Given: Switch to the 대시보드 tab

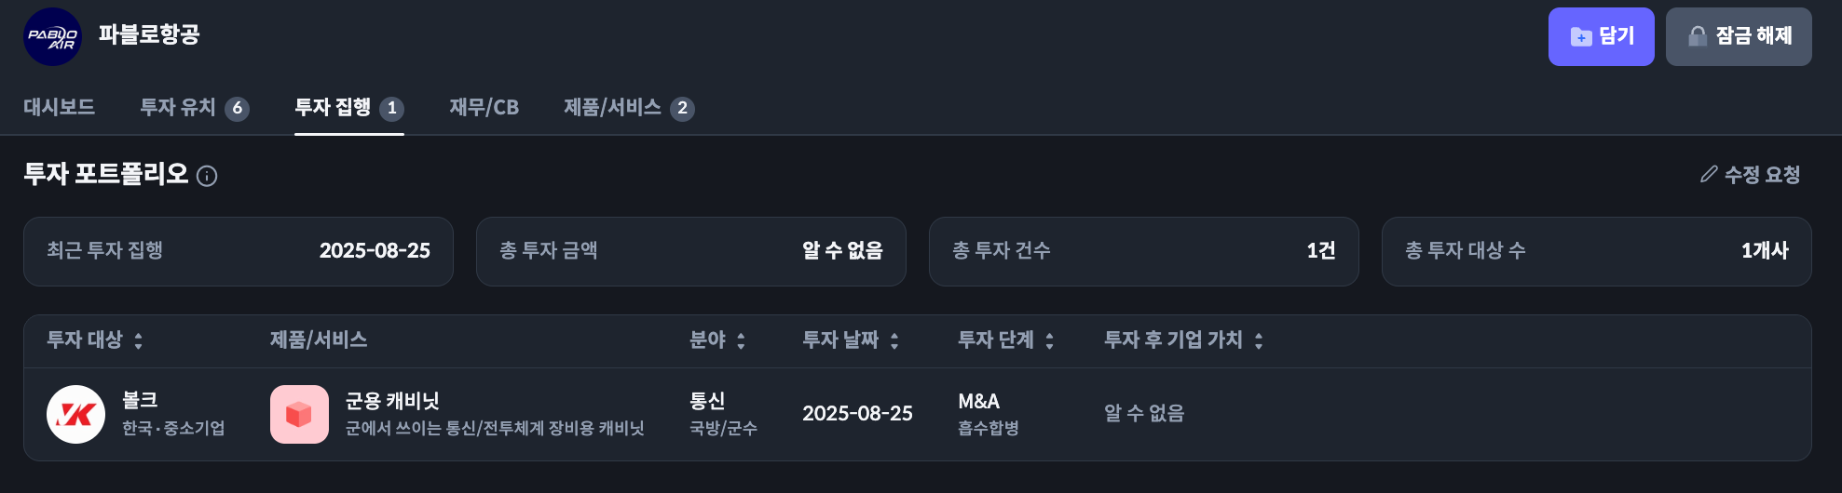Looking at the screenshot, I should tap(59, 107).
